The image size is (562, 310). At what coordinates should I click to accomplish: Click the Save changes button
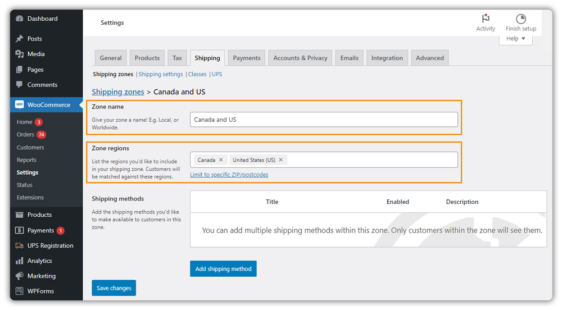coord(114,288)
